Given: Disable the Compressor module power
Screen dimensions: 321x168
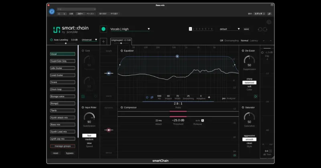Looking at the screenshot, I should (122, 107).
